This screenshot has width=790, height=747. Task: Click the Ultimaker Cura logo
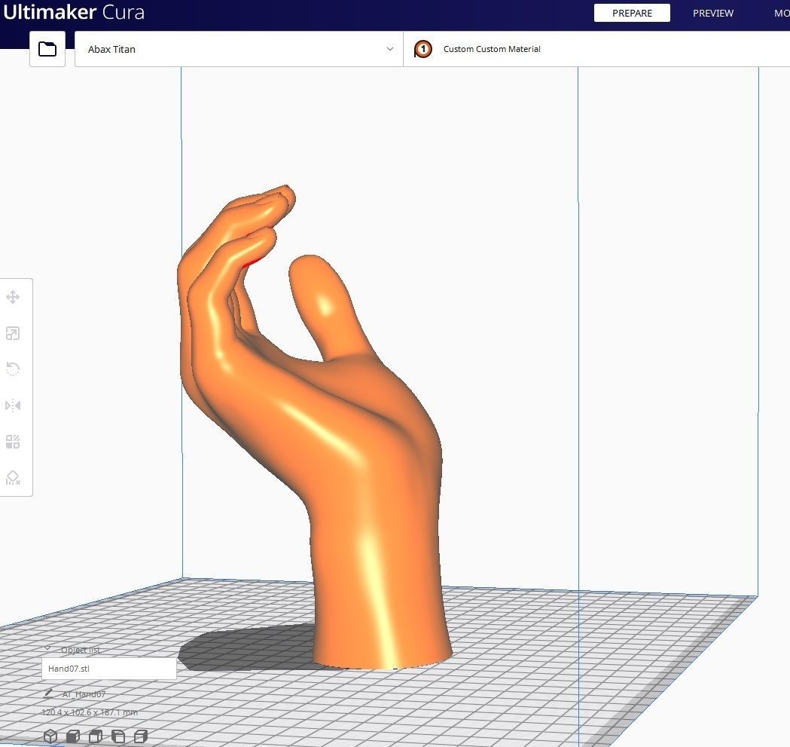tap(74, 12)
